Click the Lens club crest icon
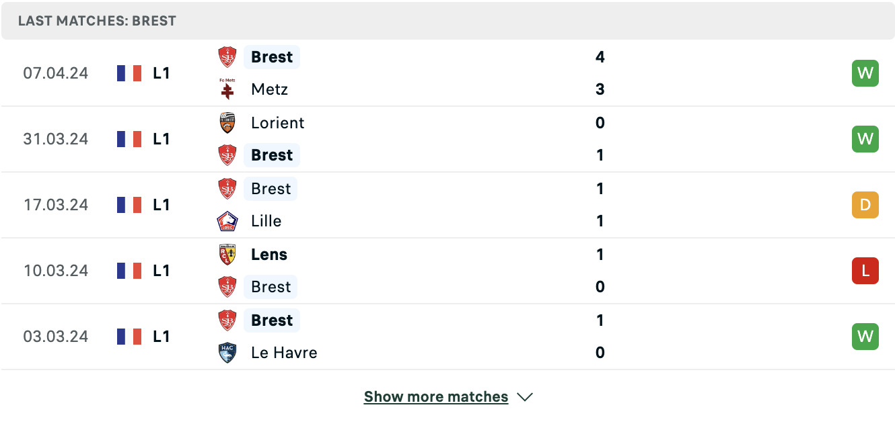 (x=227, y=255)
